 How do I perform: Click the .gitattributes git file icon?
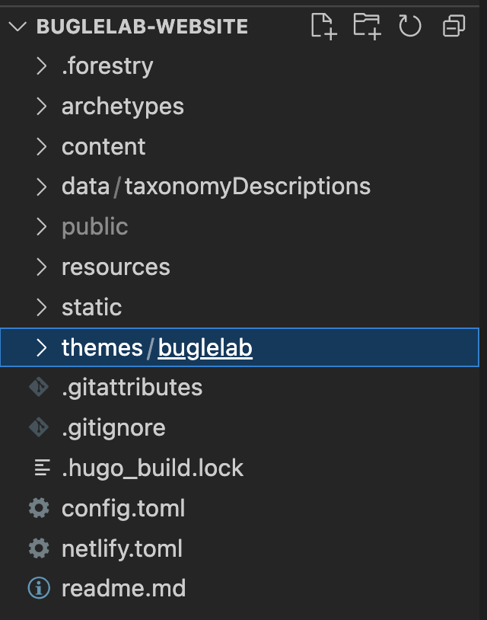coord(38,388)
